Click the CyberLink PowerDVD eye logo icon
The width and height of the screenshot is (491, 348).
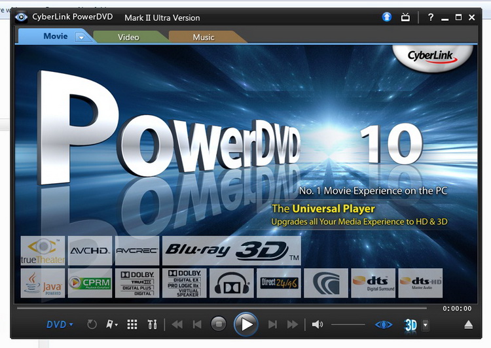click(21, 17)
